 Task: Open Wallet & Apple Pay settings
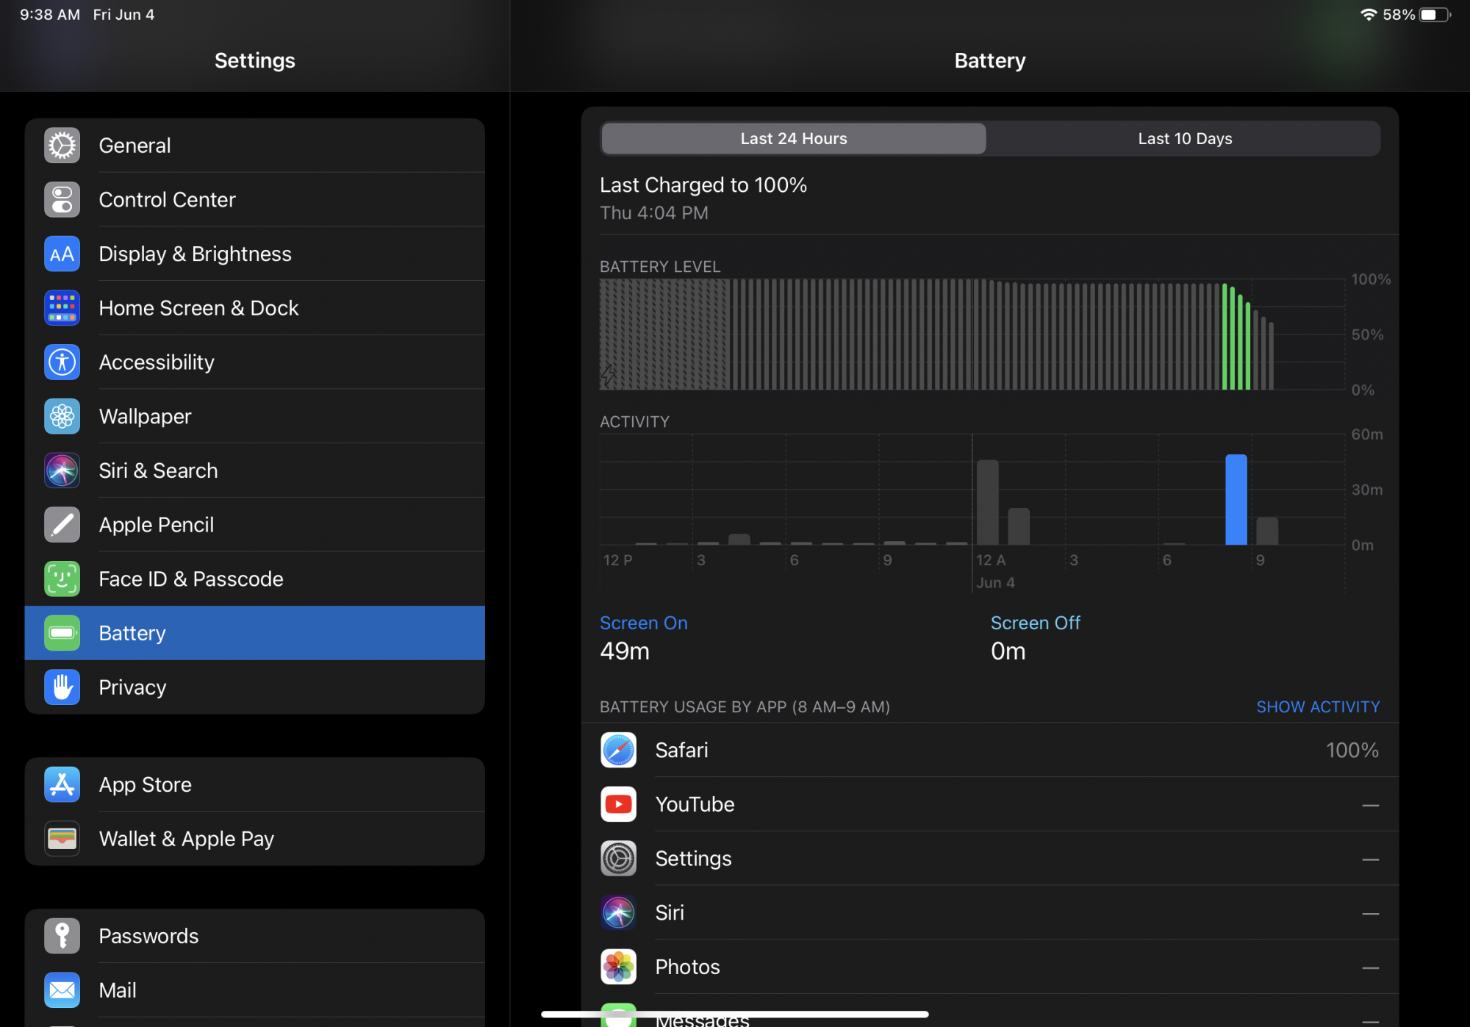click(254, 839)
